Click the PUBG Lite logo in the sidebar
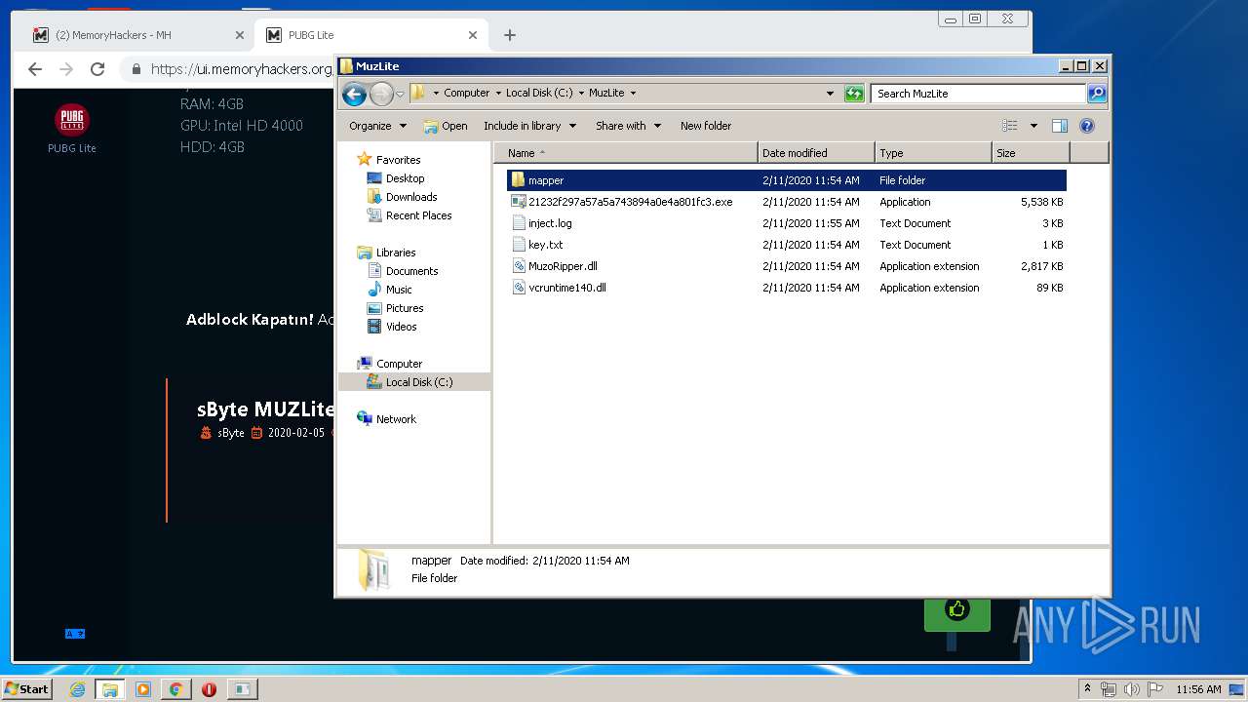Image resolution: width=1248 pixels, height=702 pixels. click(x=72, y=120)
